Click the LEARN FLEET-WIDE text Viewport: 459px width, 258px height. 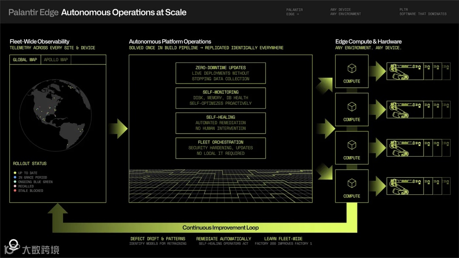(283, 239)
